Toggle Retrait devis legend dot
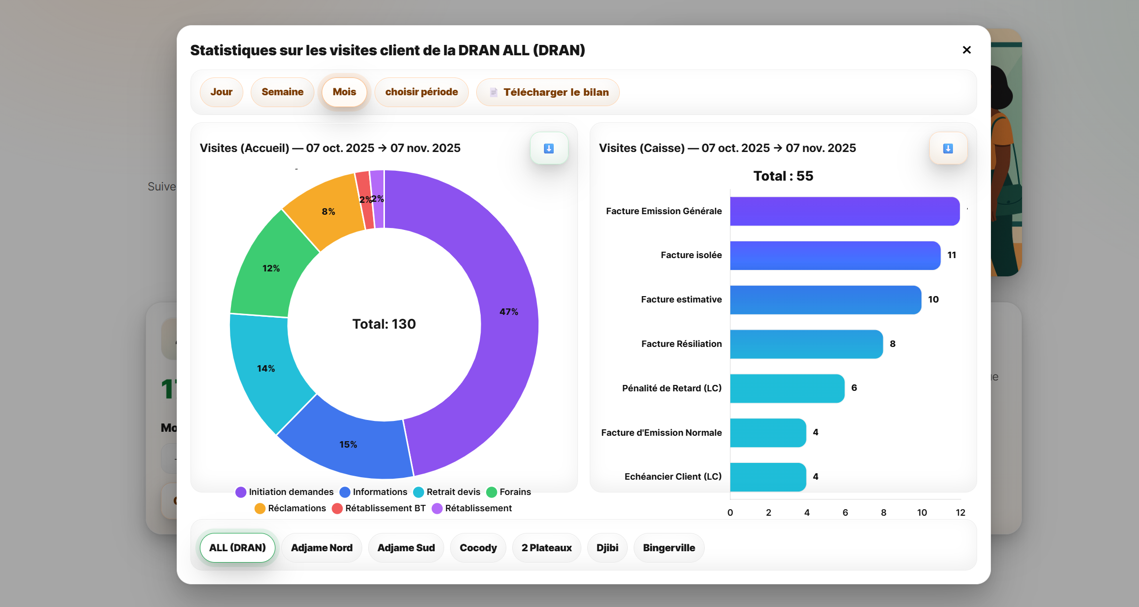 click(418, 492)
